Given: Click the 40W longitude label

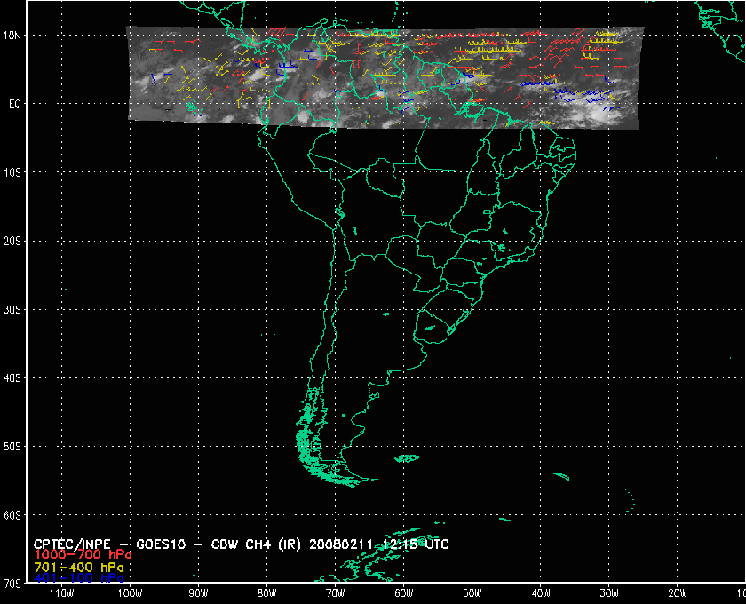Looking at the screenshot, I should click(x=541, y=593).
